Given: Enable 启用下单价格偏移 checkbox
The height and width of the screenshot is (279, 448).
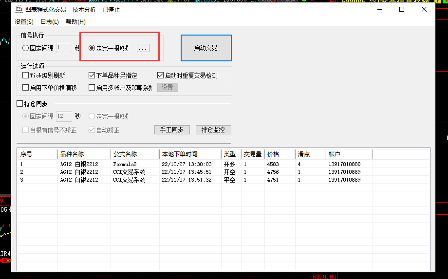Looking at the screenshot, I should coord(26,88).
